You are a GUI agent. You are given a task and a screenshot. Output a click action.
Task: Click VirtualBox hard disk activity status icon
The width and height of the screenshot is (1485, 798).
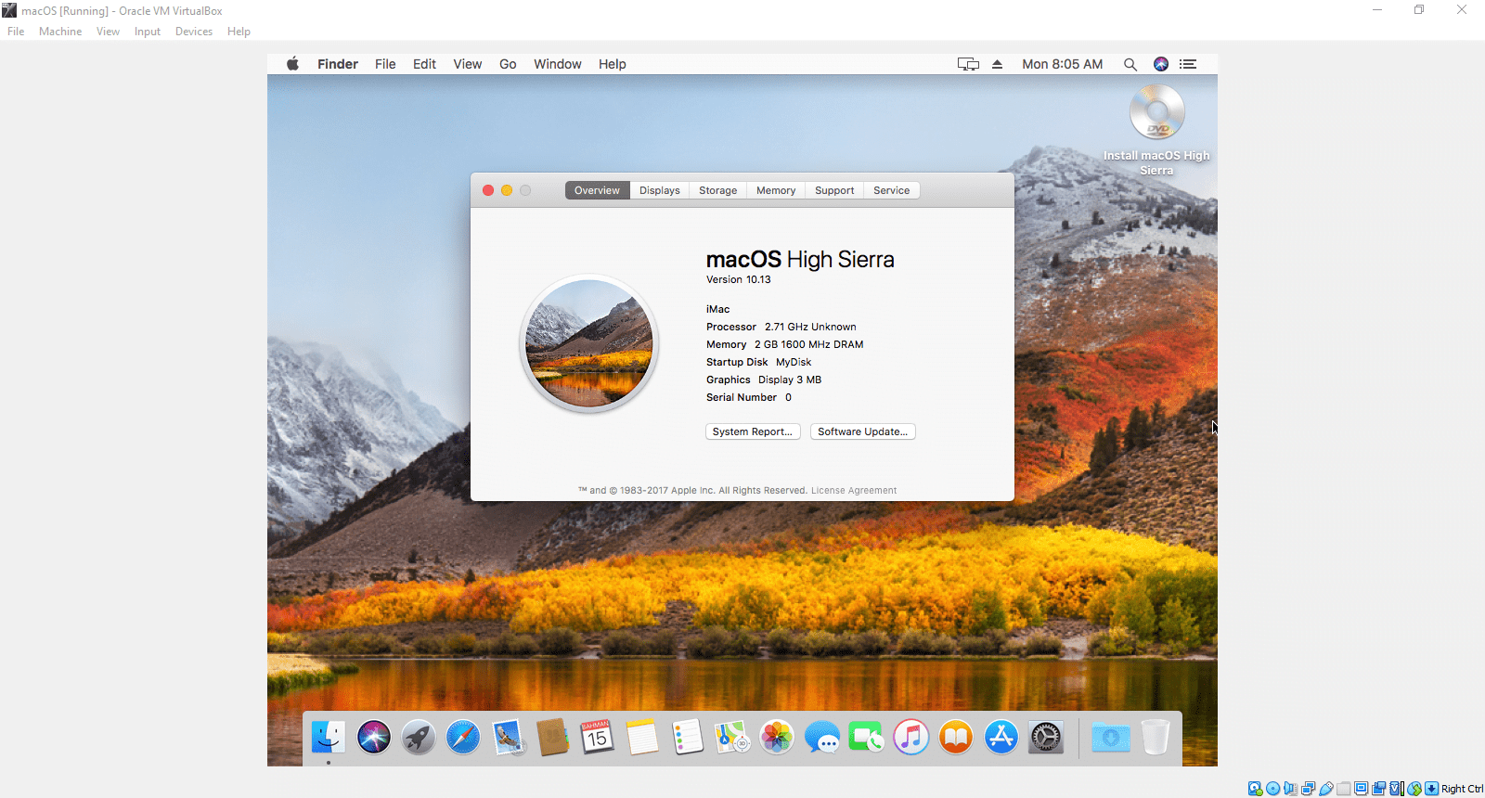[1255, 789]
